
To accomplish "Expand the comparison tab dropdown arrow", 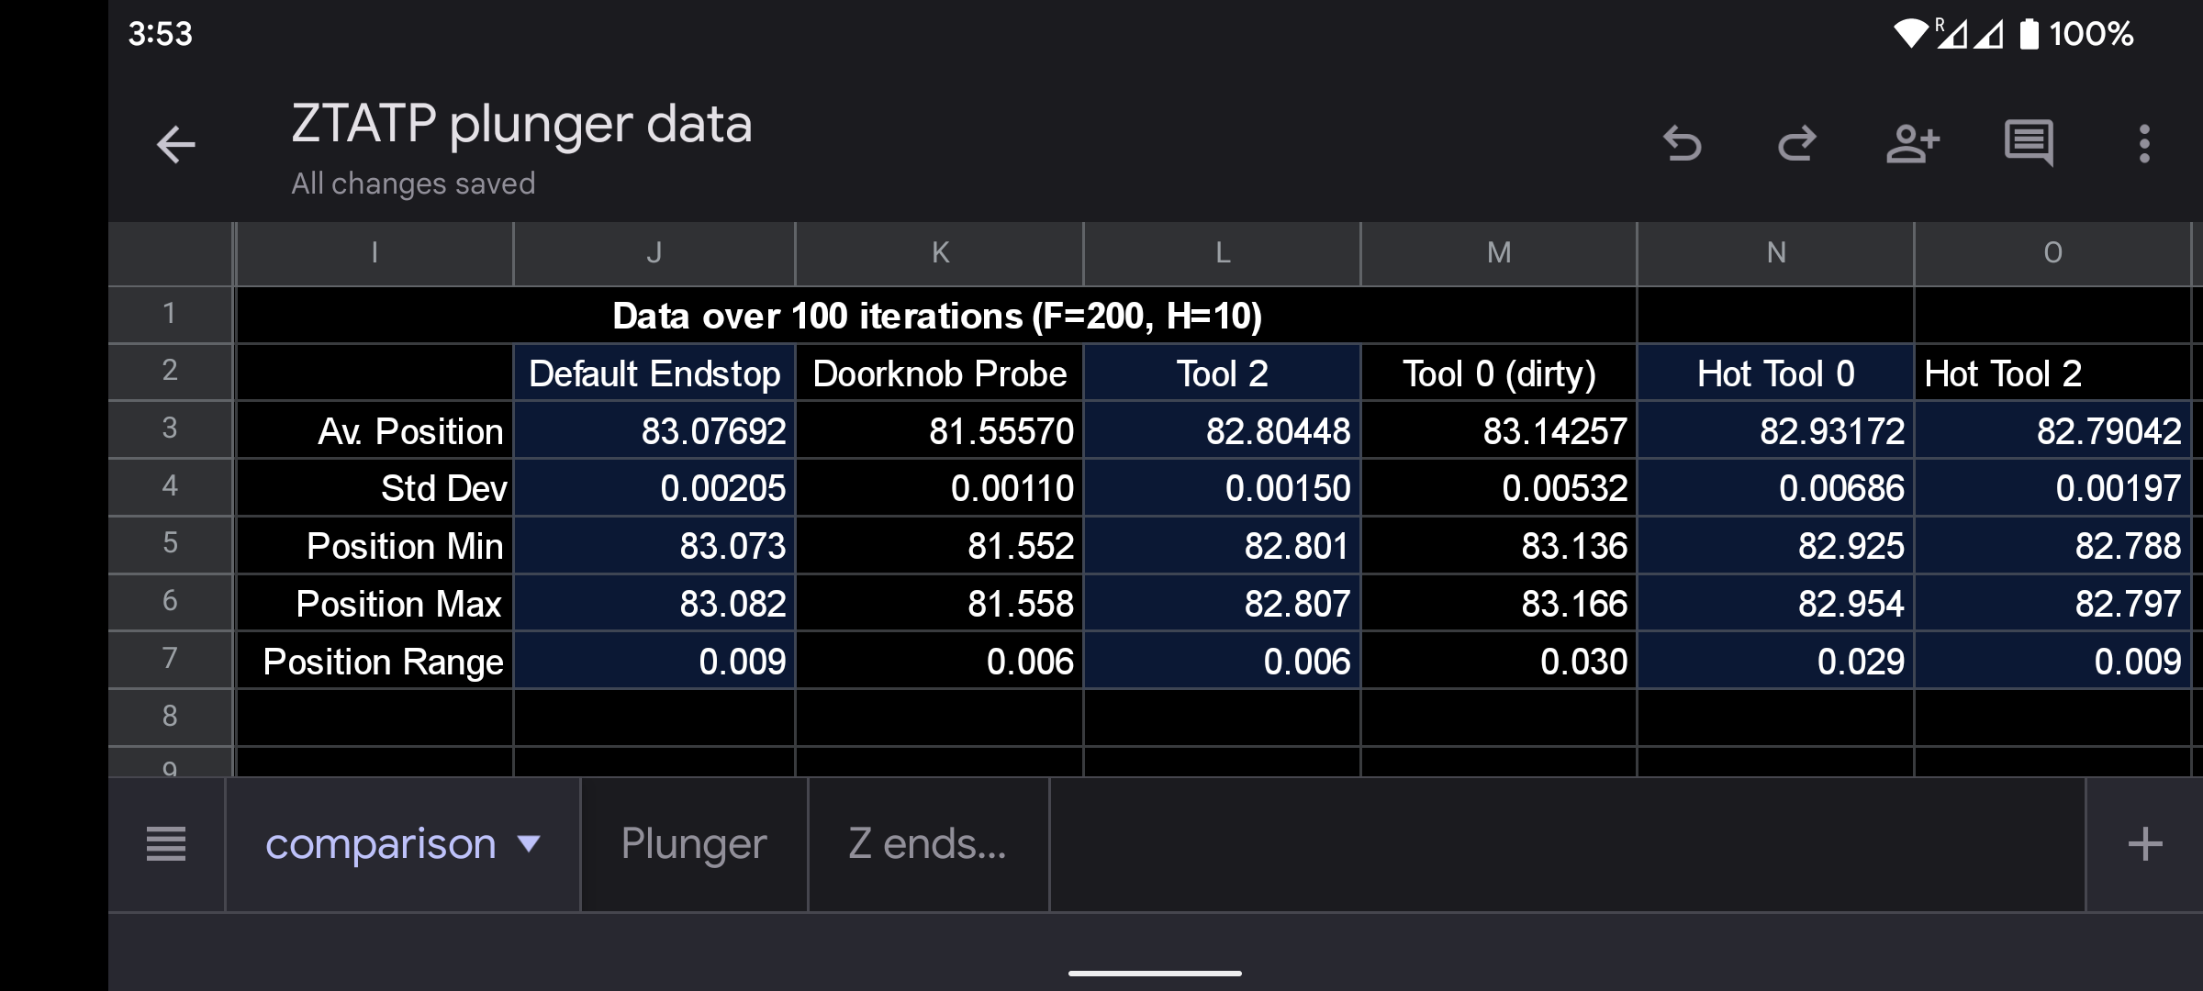I will (530, 844).
